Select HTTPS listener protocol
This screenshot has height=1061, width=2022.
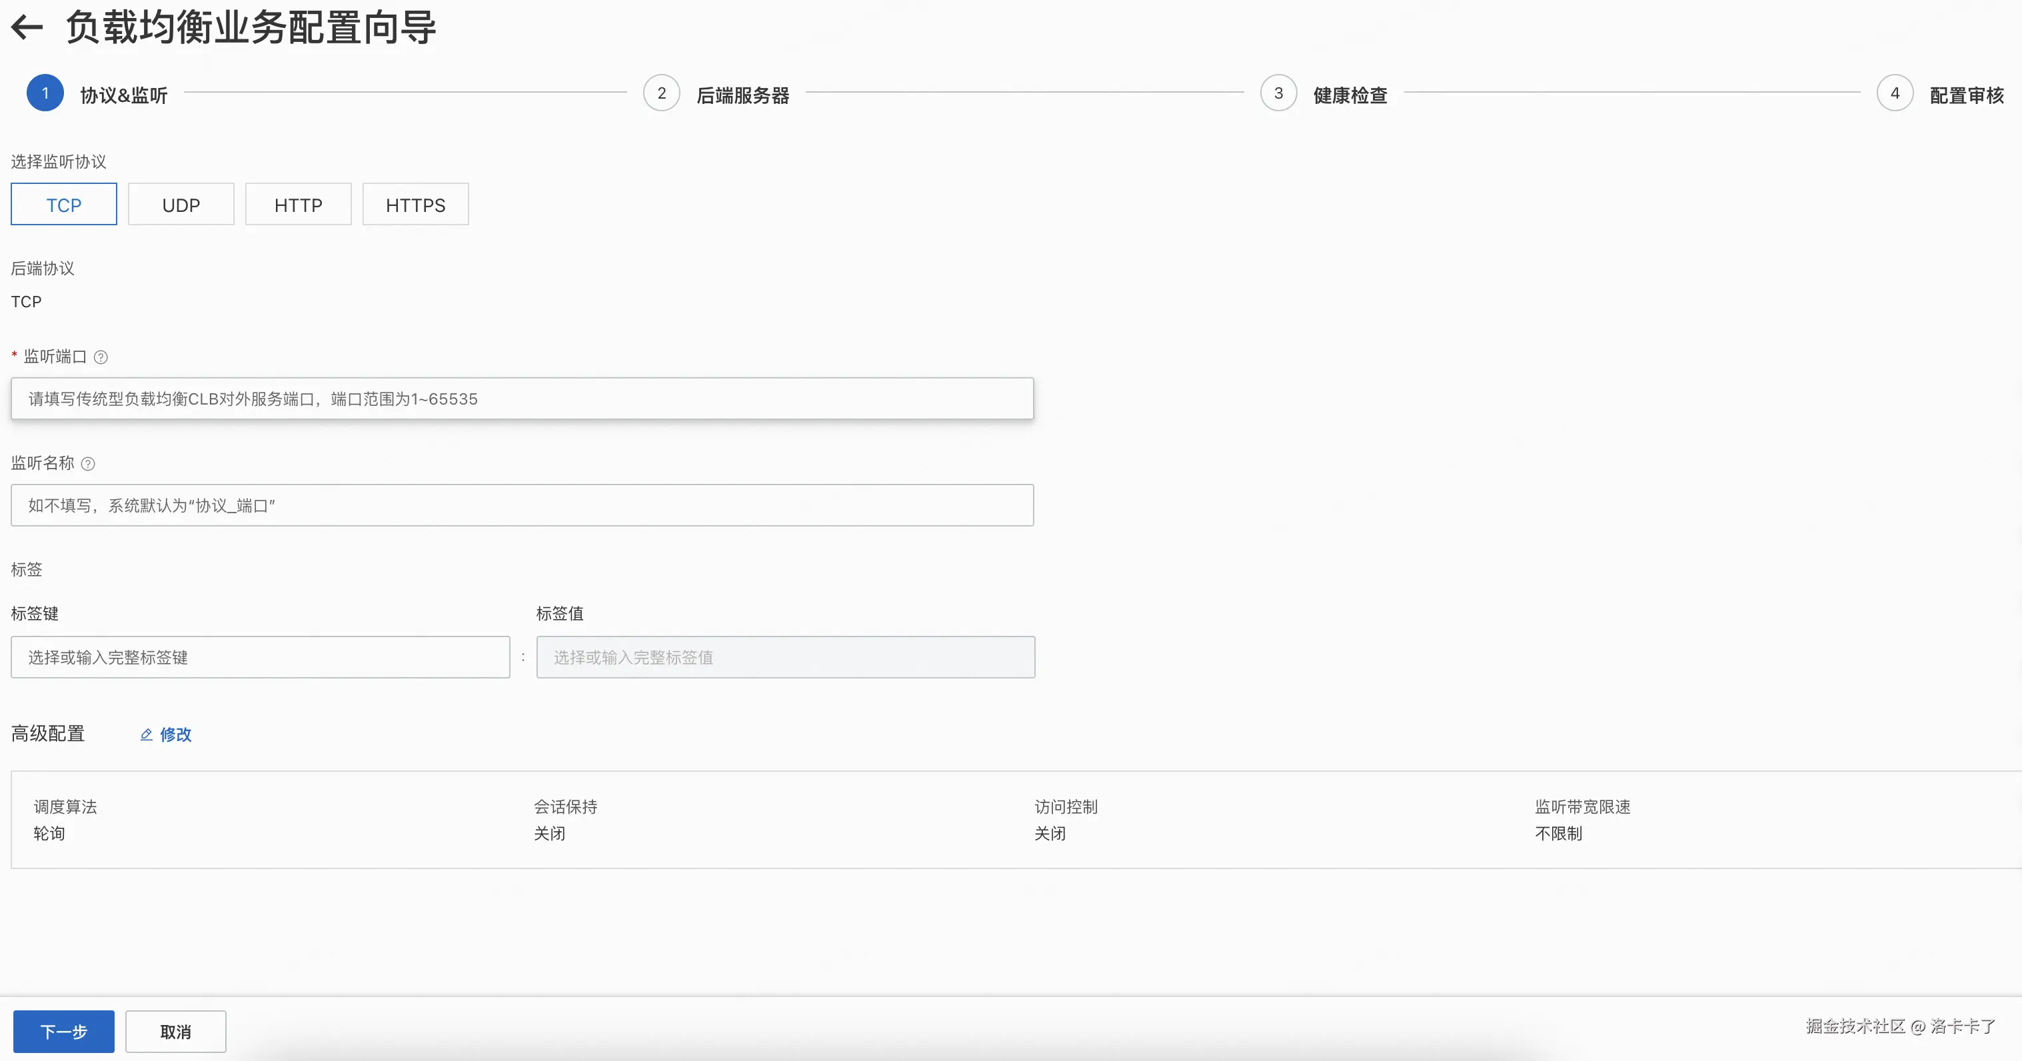(x=415, y=205)
